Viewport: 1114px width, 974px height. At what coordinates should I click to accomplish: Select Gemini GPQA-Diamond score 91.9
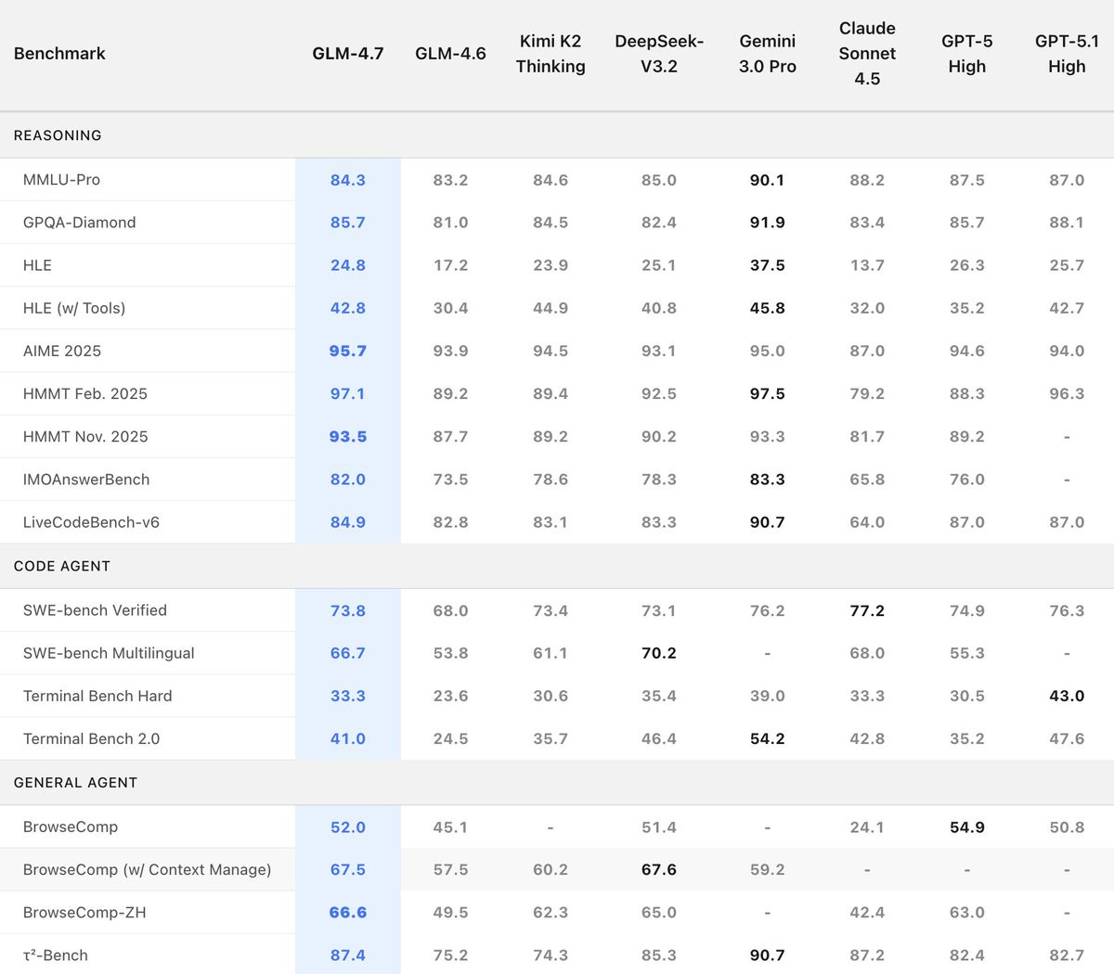pyautogui.click(x=768, y=223)
